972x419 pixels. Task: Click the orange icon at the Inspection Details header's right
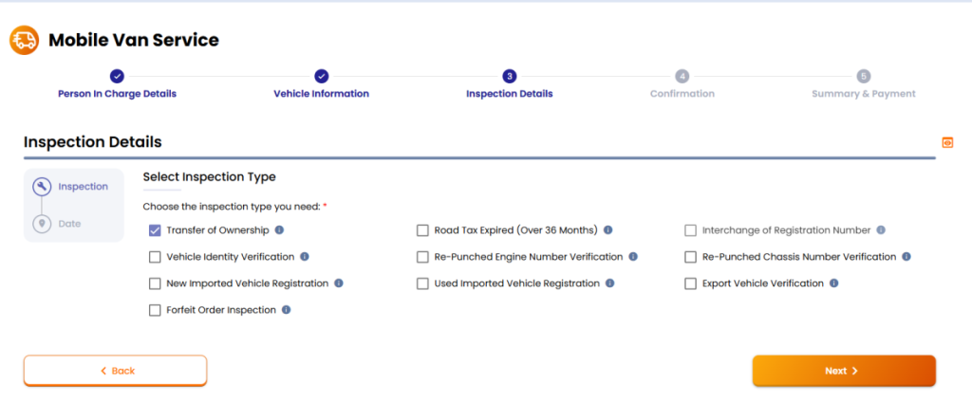pyautogui.click(x=946, y=142)
